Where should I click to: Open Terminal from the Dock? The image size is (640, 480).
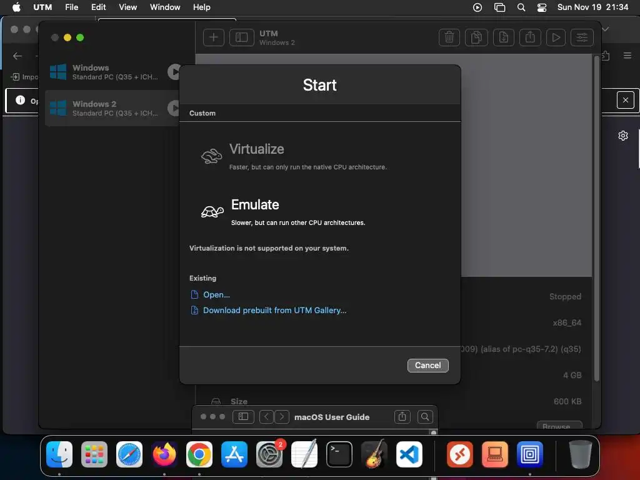pos(339,454)
